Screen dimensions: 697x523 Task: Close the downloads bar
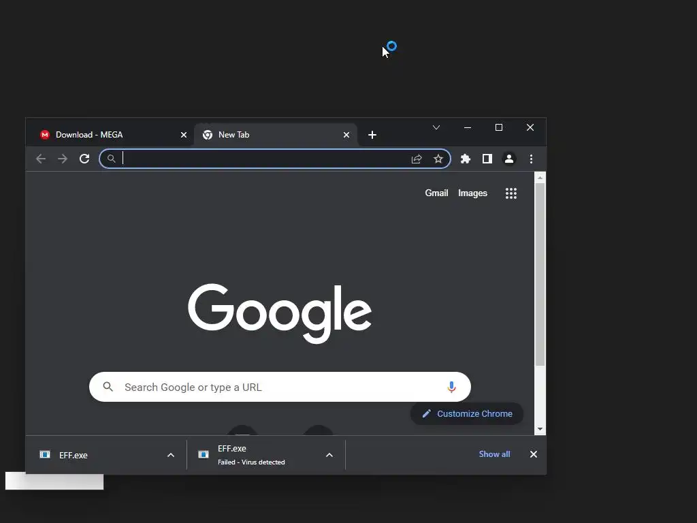tap(534, 454)
